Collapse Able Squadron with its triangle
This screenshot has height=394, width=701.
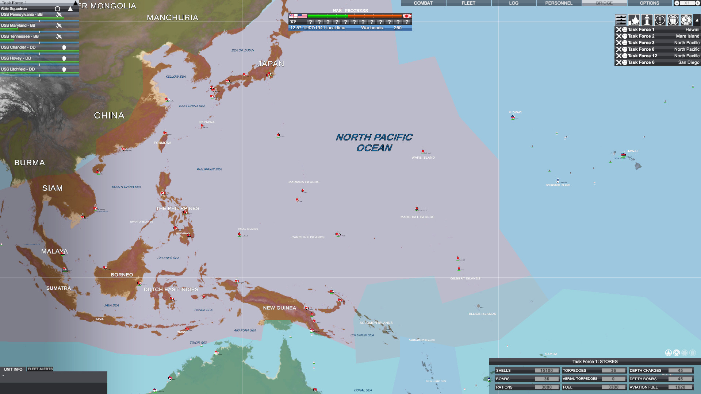click(x=70, y=9)
